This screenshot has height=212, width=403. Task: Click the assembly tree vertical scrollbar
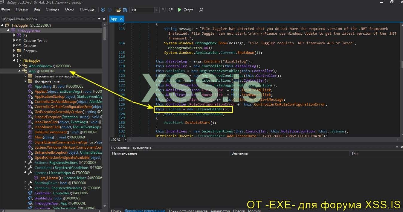tap(105, 115)
